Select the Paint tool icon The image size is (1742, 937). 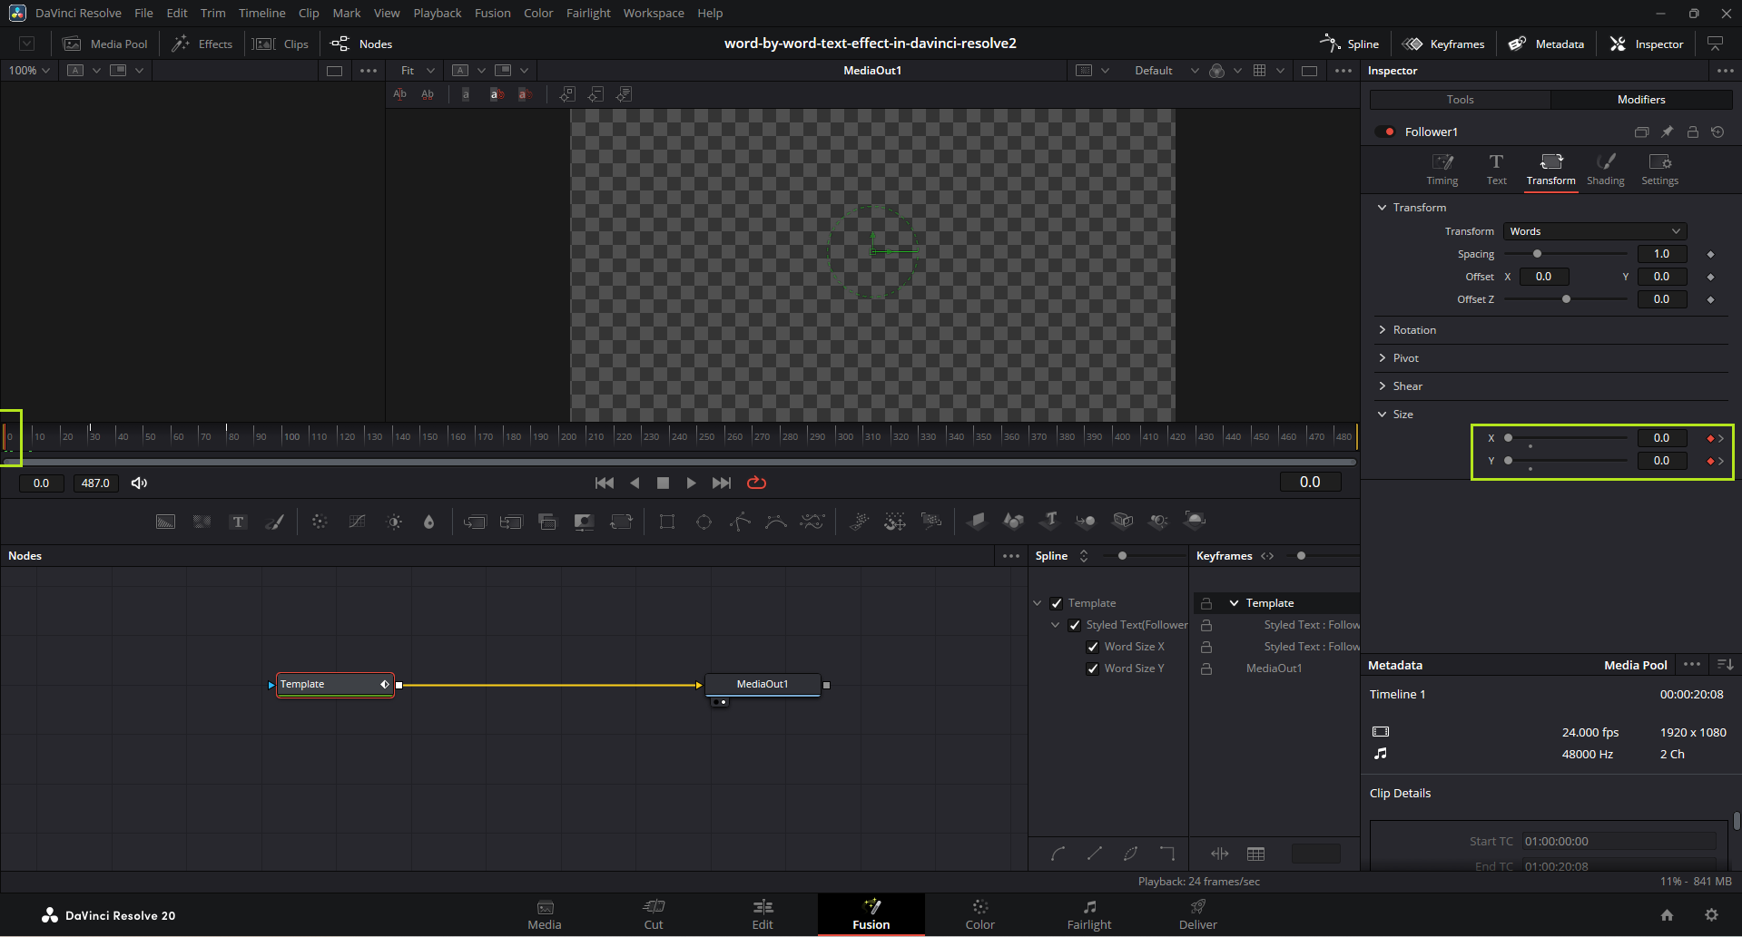[274, 522]
